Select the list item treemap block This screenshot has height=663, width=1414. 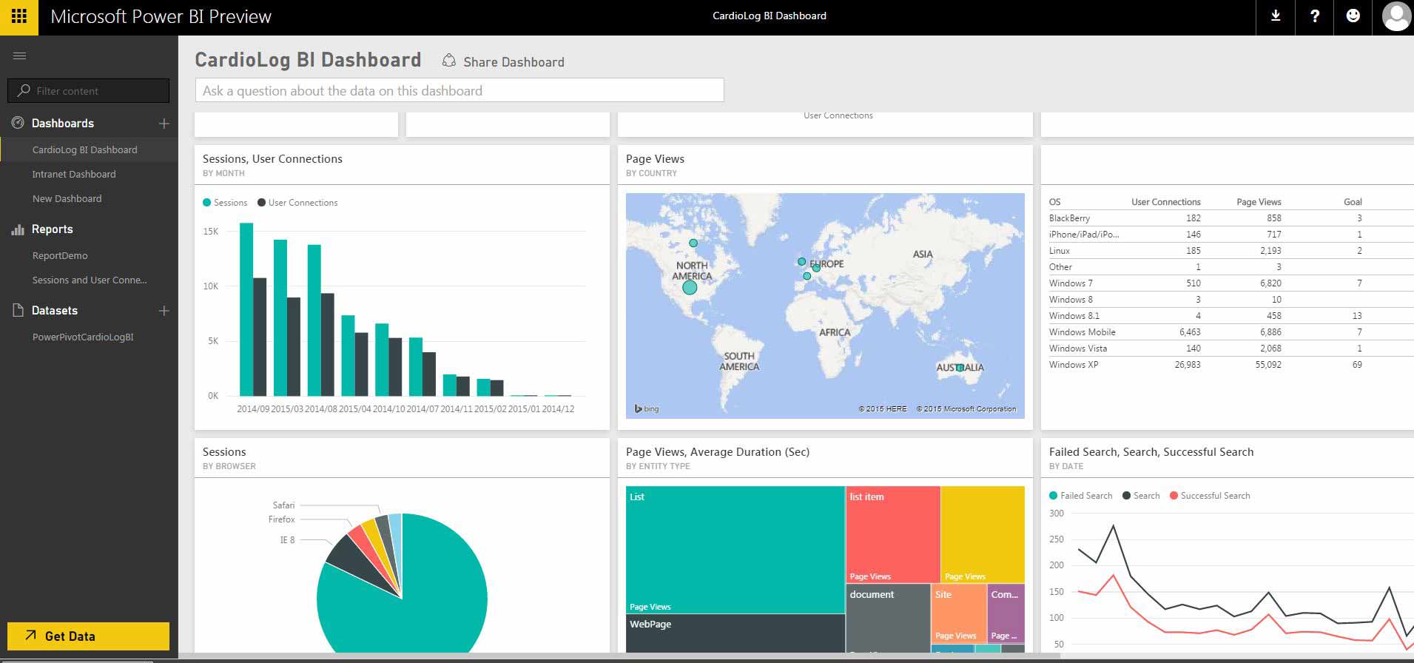892,534
